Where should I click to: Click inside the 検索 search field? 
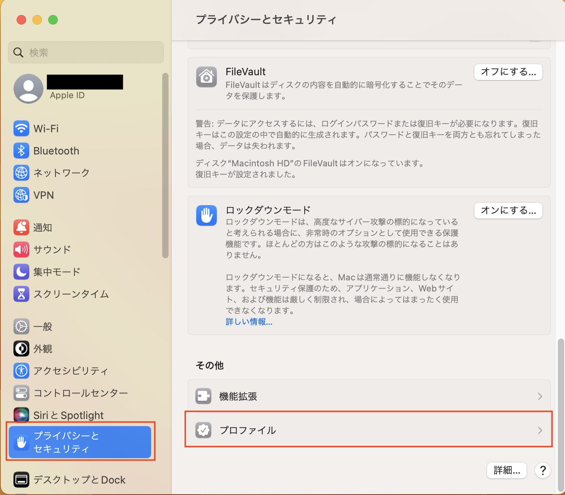[x=85, y=52]
